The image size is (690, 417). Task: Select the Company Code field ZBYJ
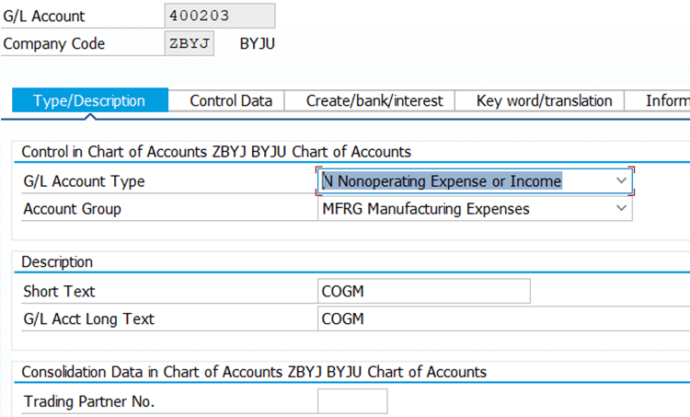coord(190,43)
